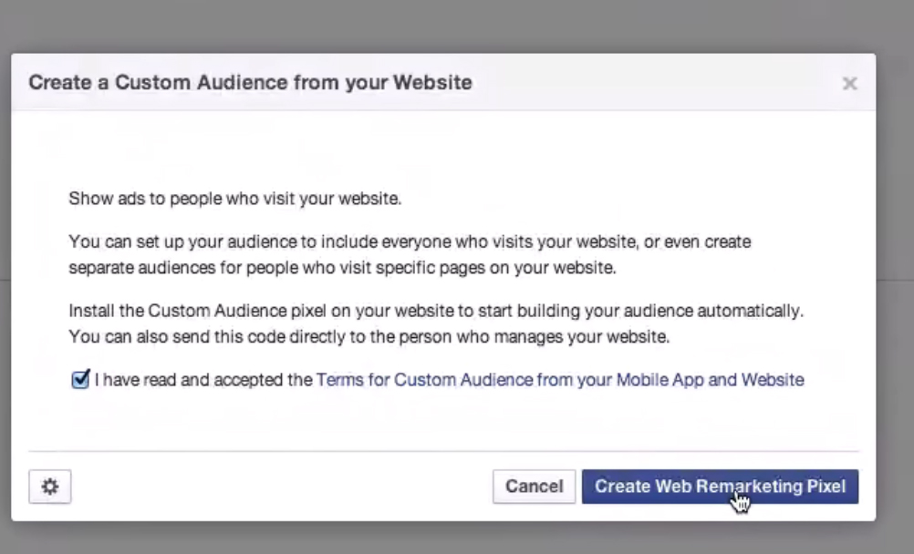This screenshot has width=914, height=554.
Task: Abort pixel creation via Cancel
Action: [534, 487]
